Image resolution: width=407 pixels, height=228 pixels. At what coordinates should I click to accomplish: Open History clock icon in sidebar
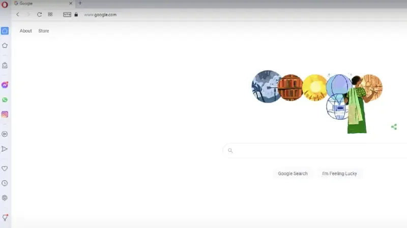pyautogui.click(x=5, y=183)
